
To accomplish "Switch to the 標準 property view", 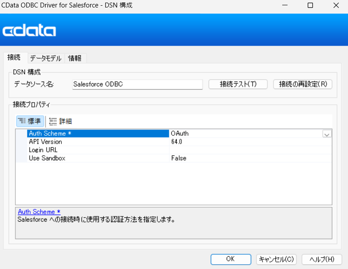I will (x=30, y=121).
